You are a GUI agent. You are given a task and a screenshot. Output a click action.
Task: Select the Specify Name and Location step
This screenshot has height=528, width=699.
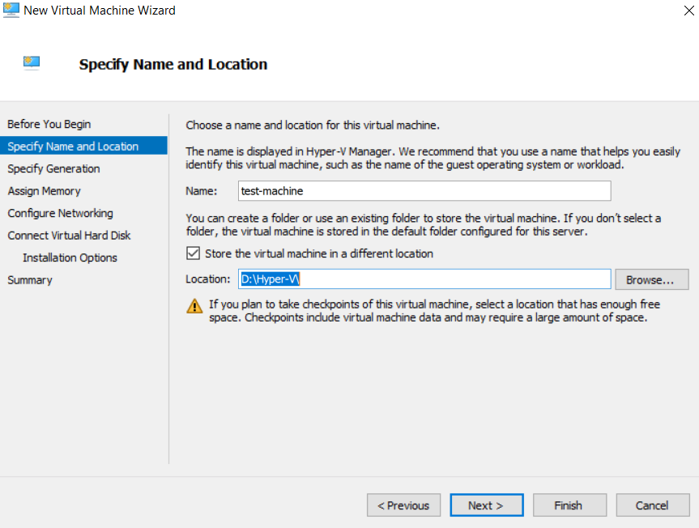point(73,147)
